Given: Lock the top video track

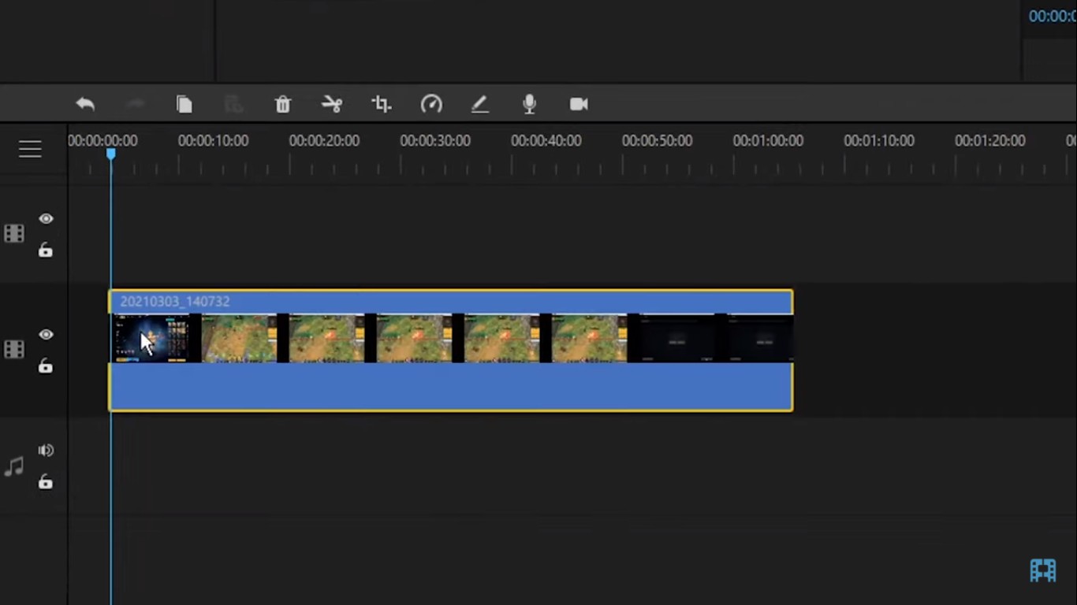Looking at the screenshot, I should click(46, 251).
